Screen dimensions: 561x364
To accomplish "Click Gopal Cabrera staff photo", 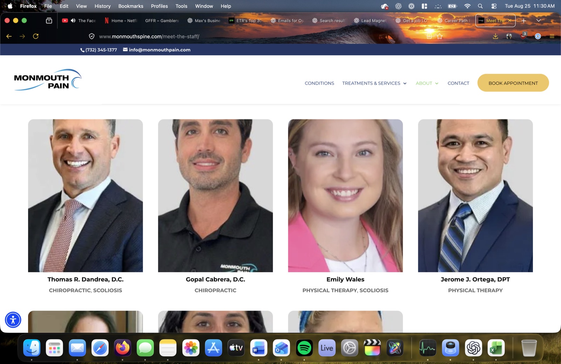I will tap(215, 195).
